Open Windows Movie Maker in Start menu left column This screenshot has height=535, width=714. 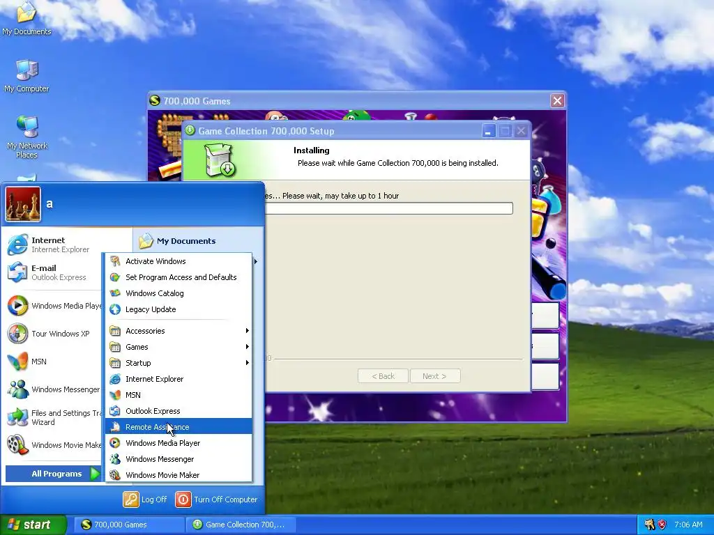click(54, 445)
